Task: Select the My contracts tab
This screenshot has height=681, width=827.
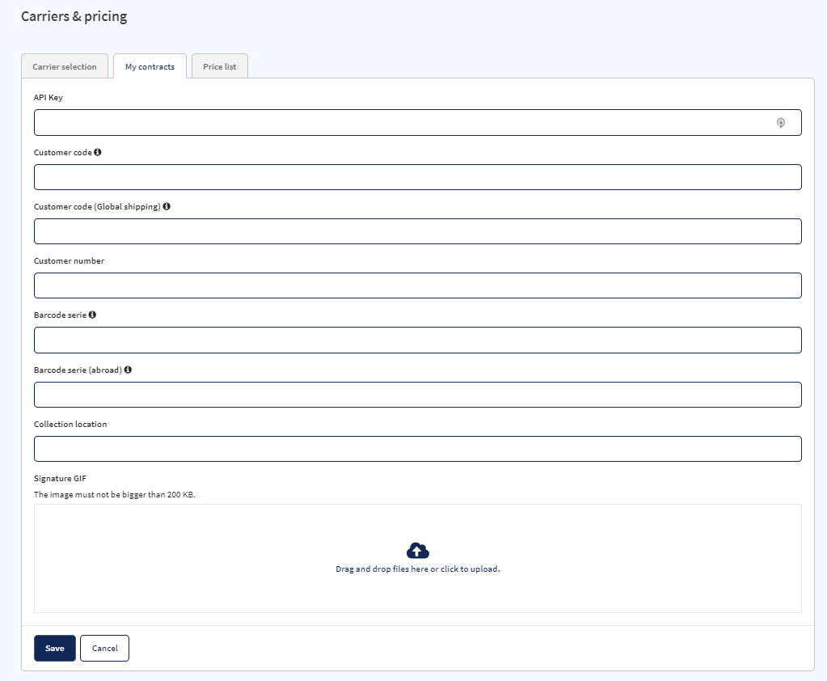Action: (x=150, y=66)
